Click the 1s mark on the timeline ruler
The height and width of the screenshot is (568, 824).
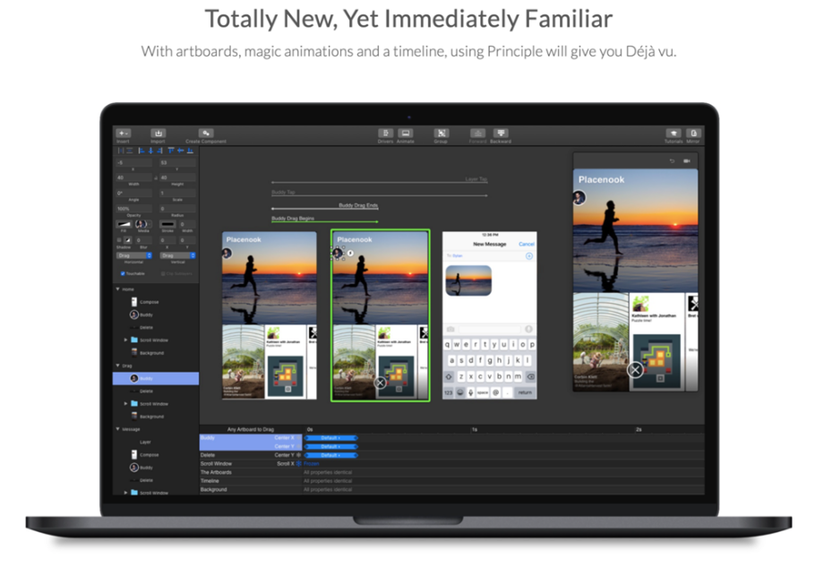[475, 429]
